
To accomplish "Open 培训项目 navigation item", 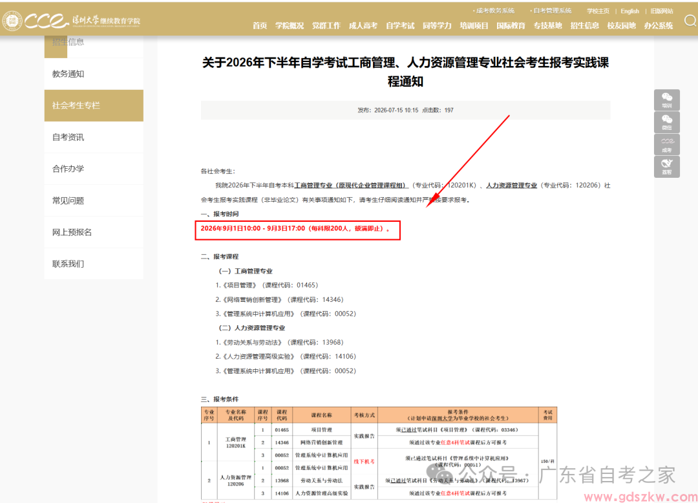I will click(474, 26).
